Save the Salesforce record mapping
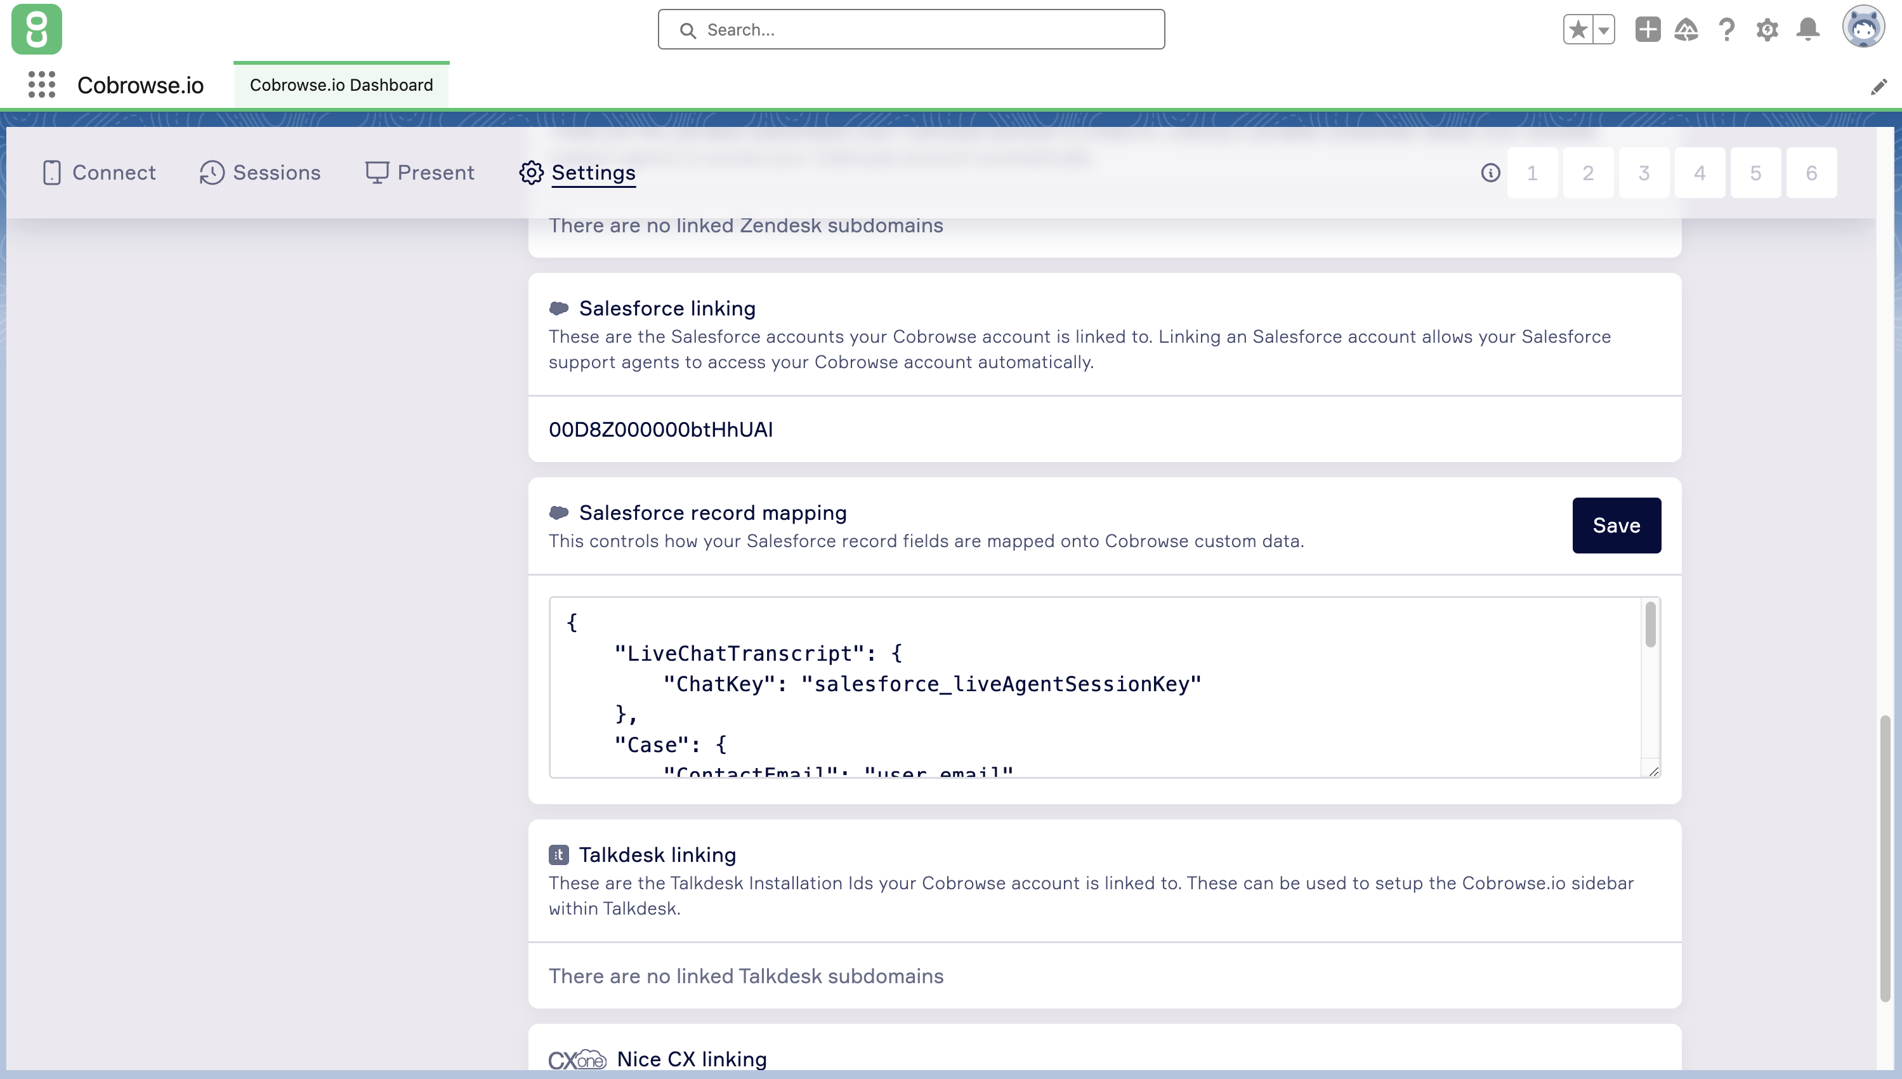Image resolution: width=1902 pixels, height=1079 pixels. click(x=1616, y=526)
